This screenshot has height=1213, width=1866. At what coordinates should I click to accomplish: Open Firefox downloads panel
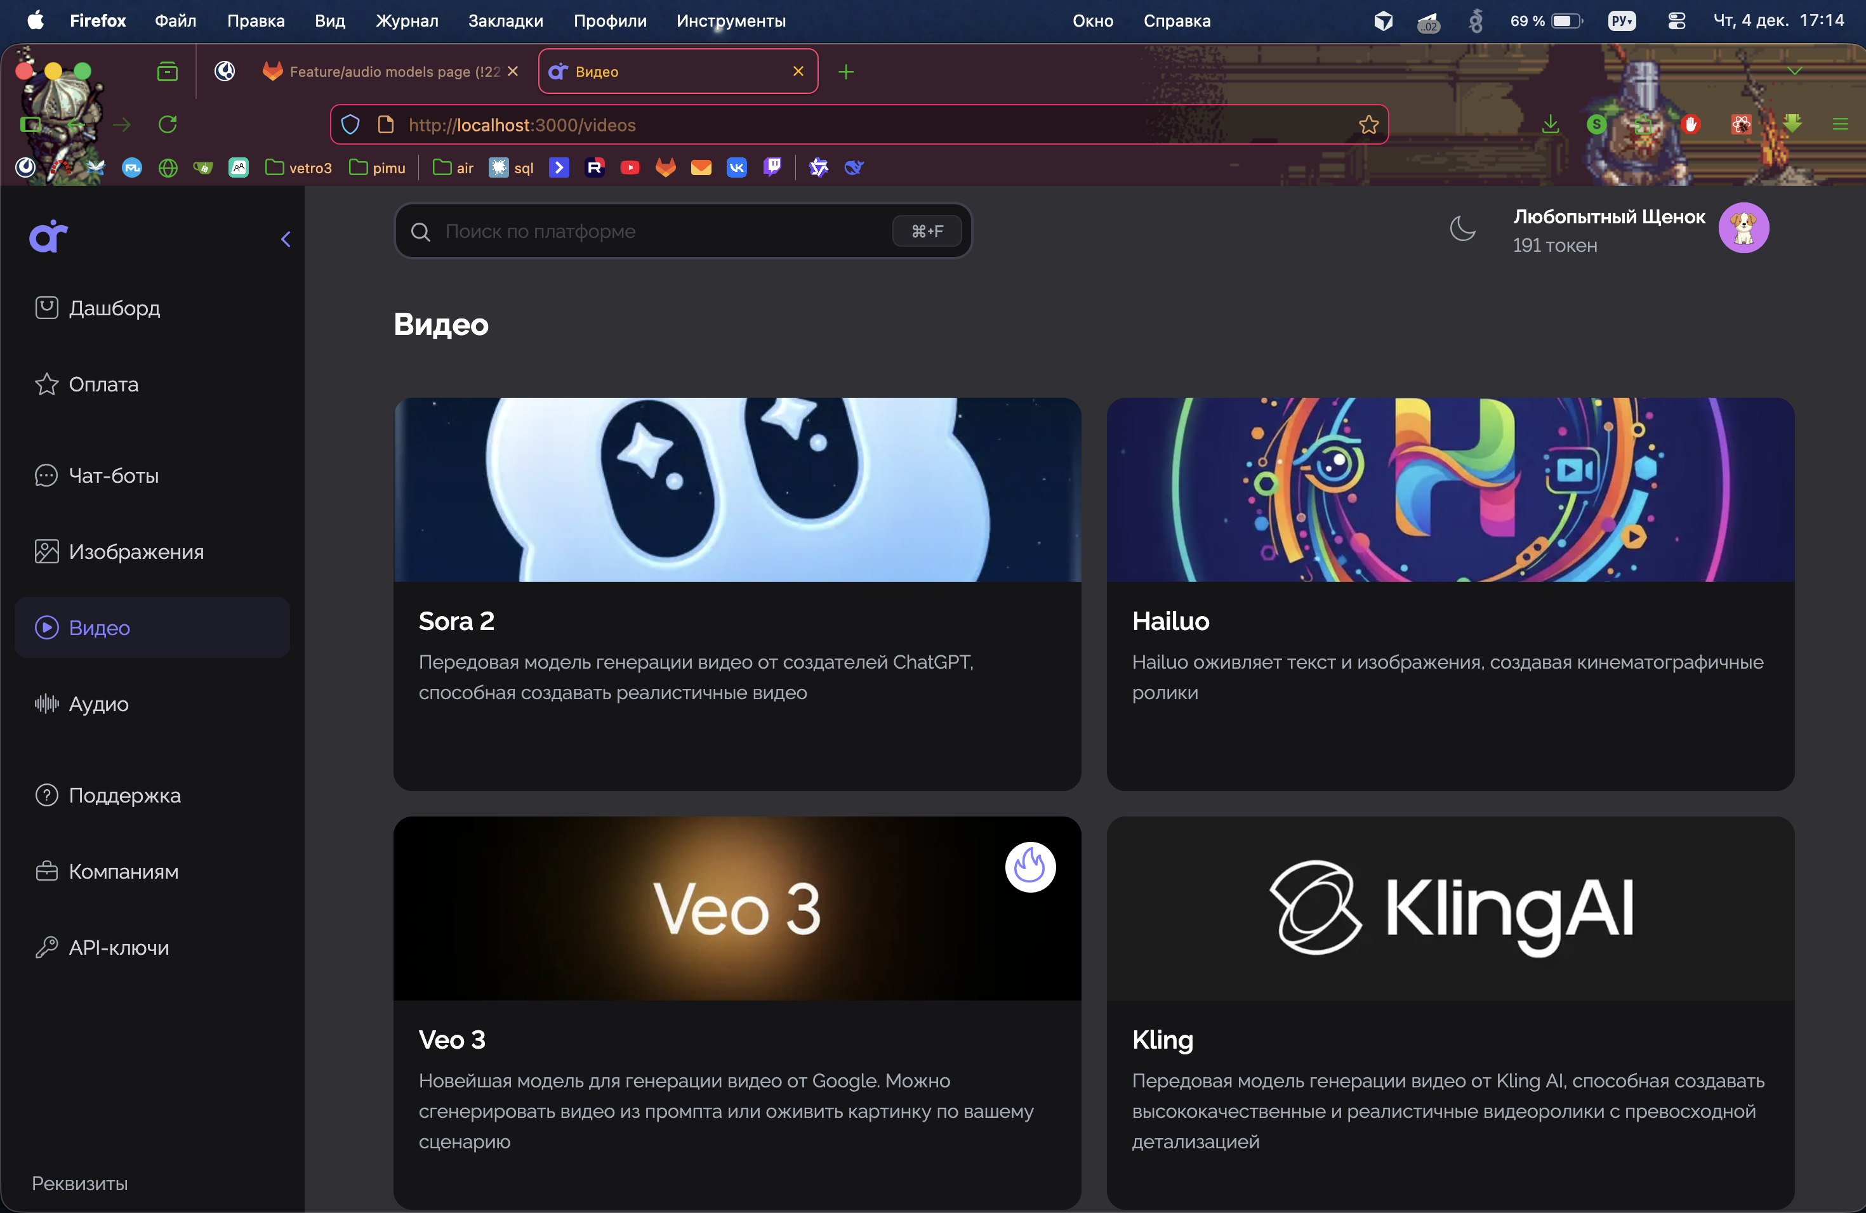click(x=1551, y=124)
